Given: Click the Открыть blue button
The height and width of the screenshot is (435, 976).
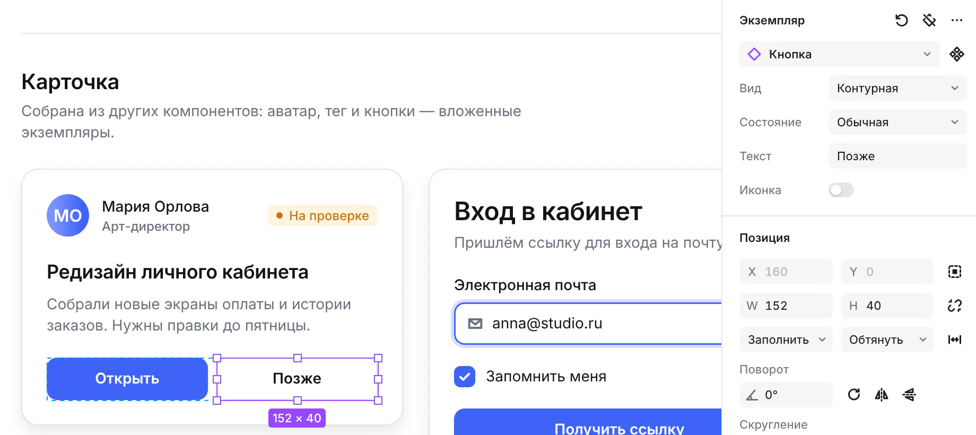Looking at the screenshot, I should click(127, 379).
